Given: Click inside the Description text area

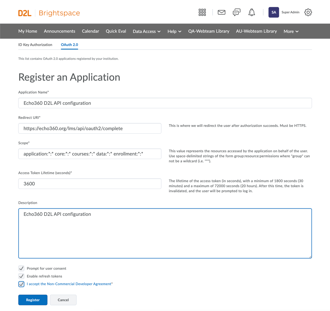Looking at the screenshot, I should click(x=165, y=233).
